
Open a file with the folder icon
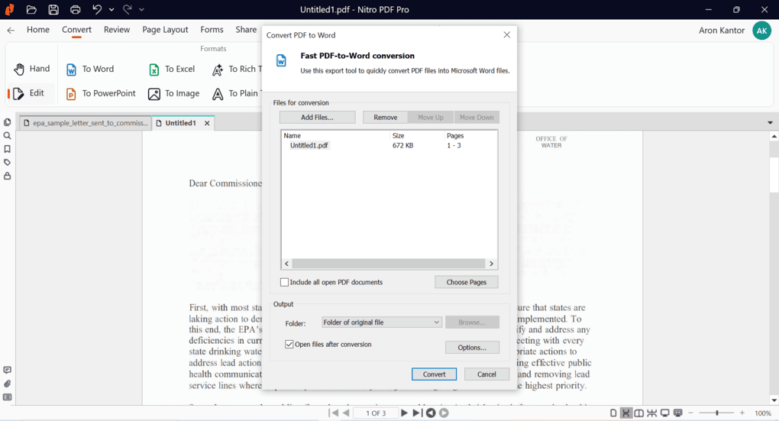click(31, 9)
